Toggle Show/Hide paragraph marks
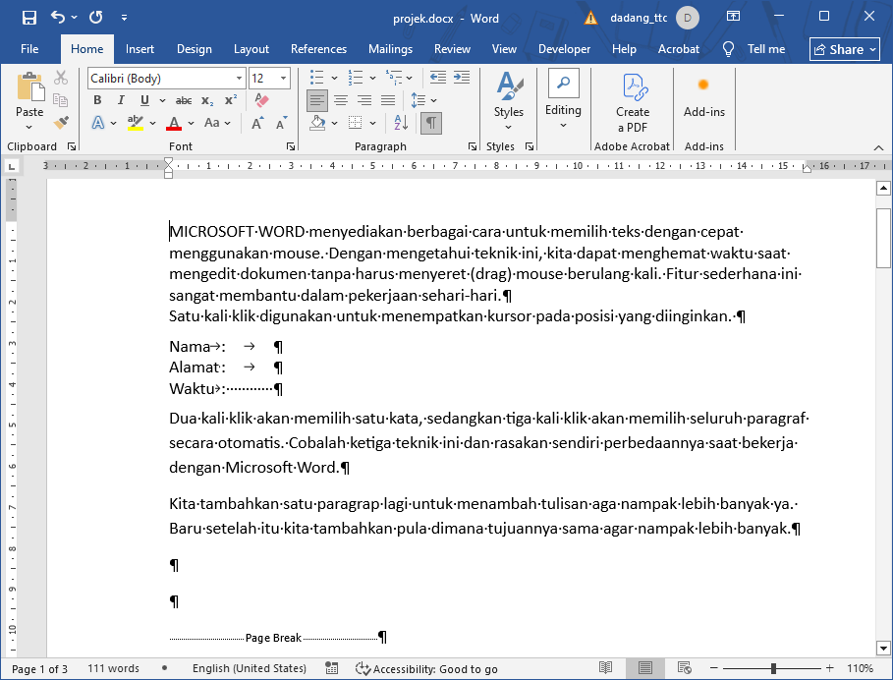 coord(431,123)
